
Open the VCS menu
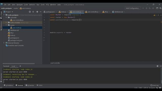pyautogui.click(x=47, y=5)
